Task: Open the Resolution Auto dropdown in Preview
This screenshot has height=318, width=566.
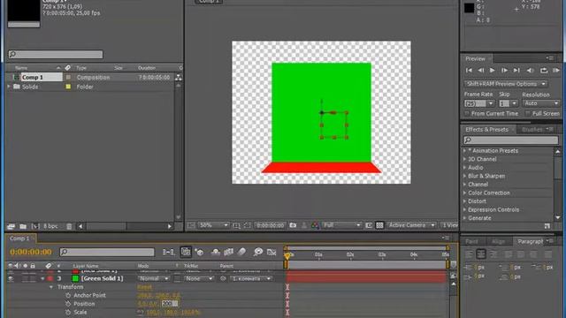Action: (541, 103)
